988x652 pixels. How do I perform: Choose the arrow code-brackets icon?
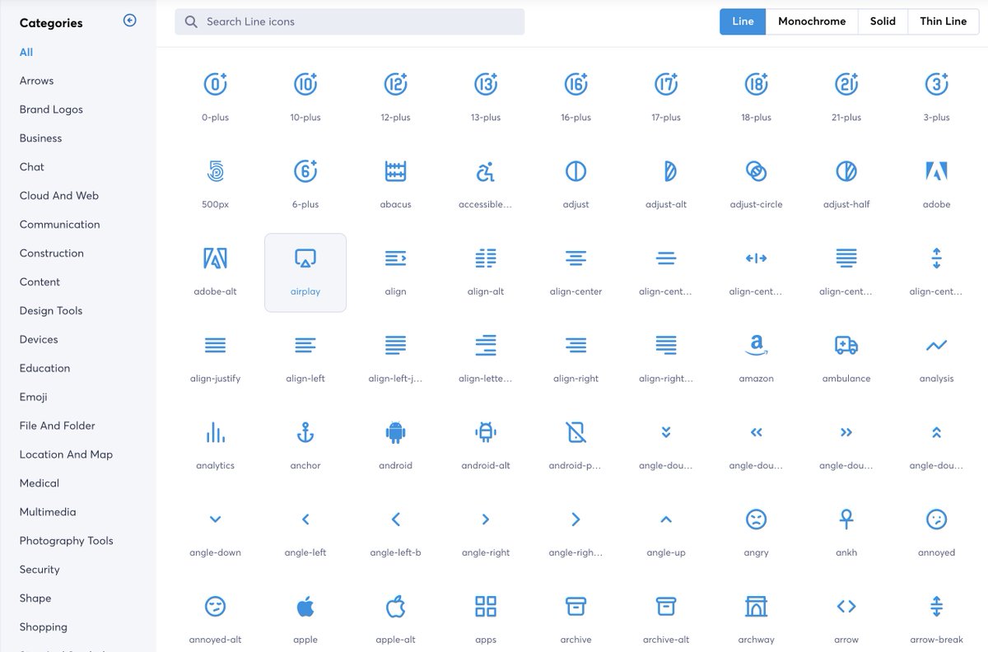[846, 607]
